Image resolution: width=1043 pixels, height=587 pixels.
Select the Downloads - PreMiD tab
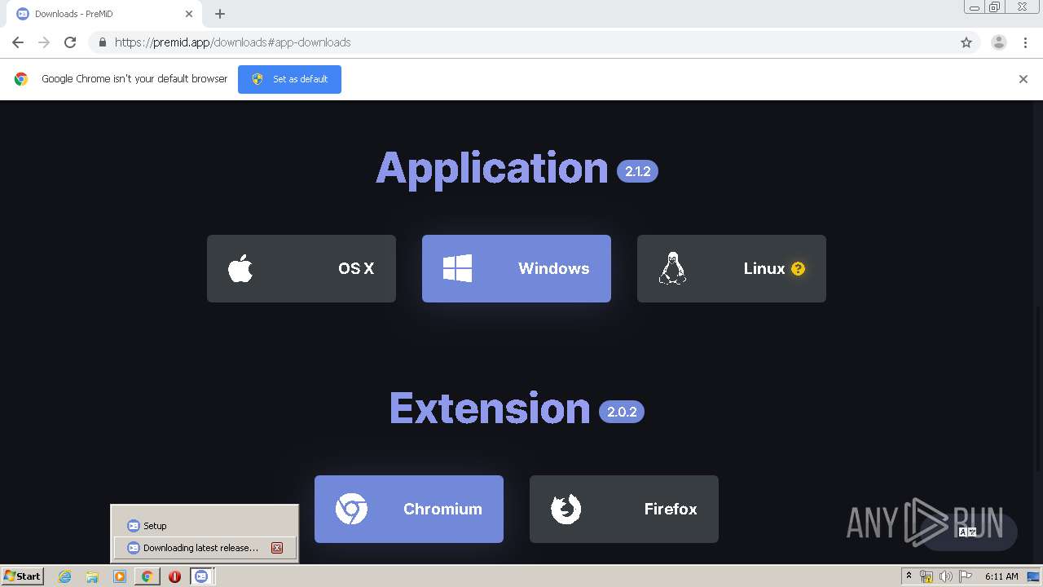coord(104,14)
